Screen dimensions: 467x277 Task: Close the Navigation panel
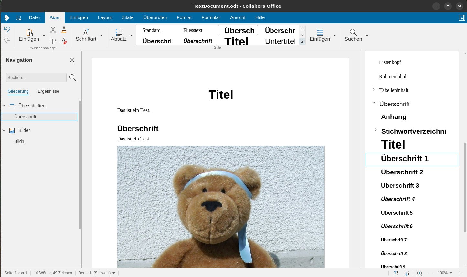tap(72, 60)
